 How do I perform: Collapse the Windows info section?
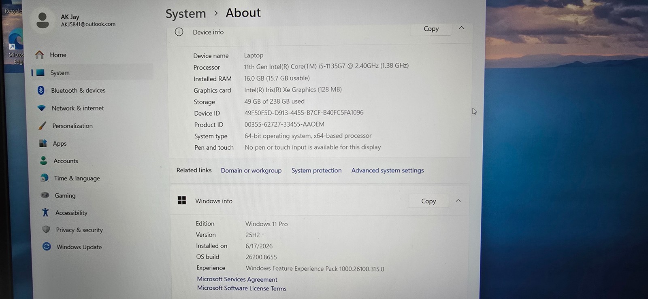(x=458, y=201)
